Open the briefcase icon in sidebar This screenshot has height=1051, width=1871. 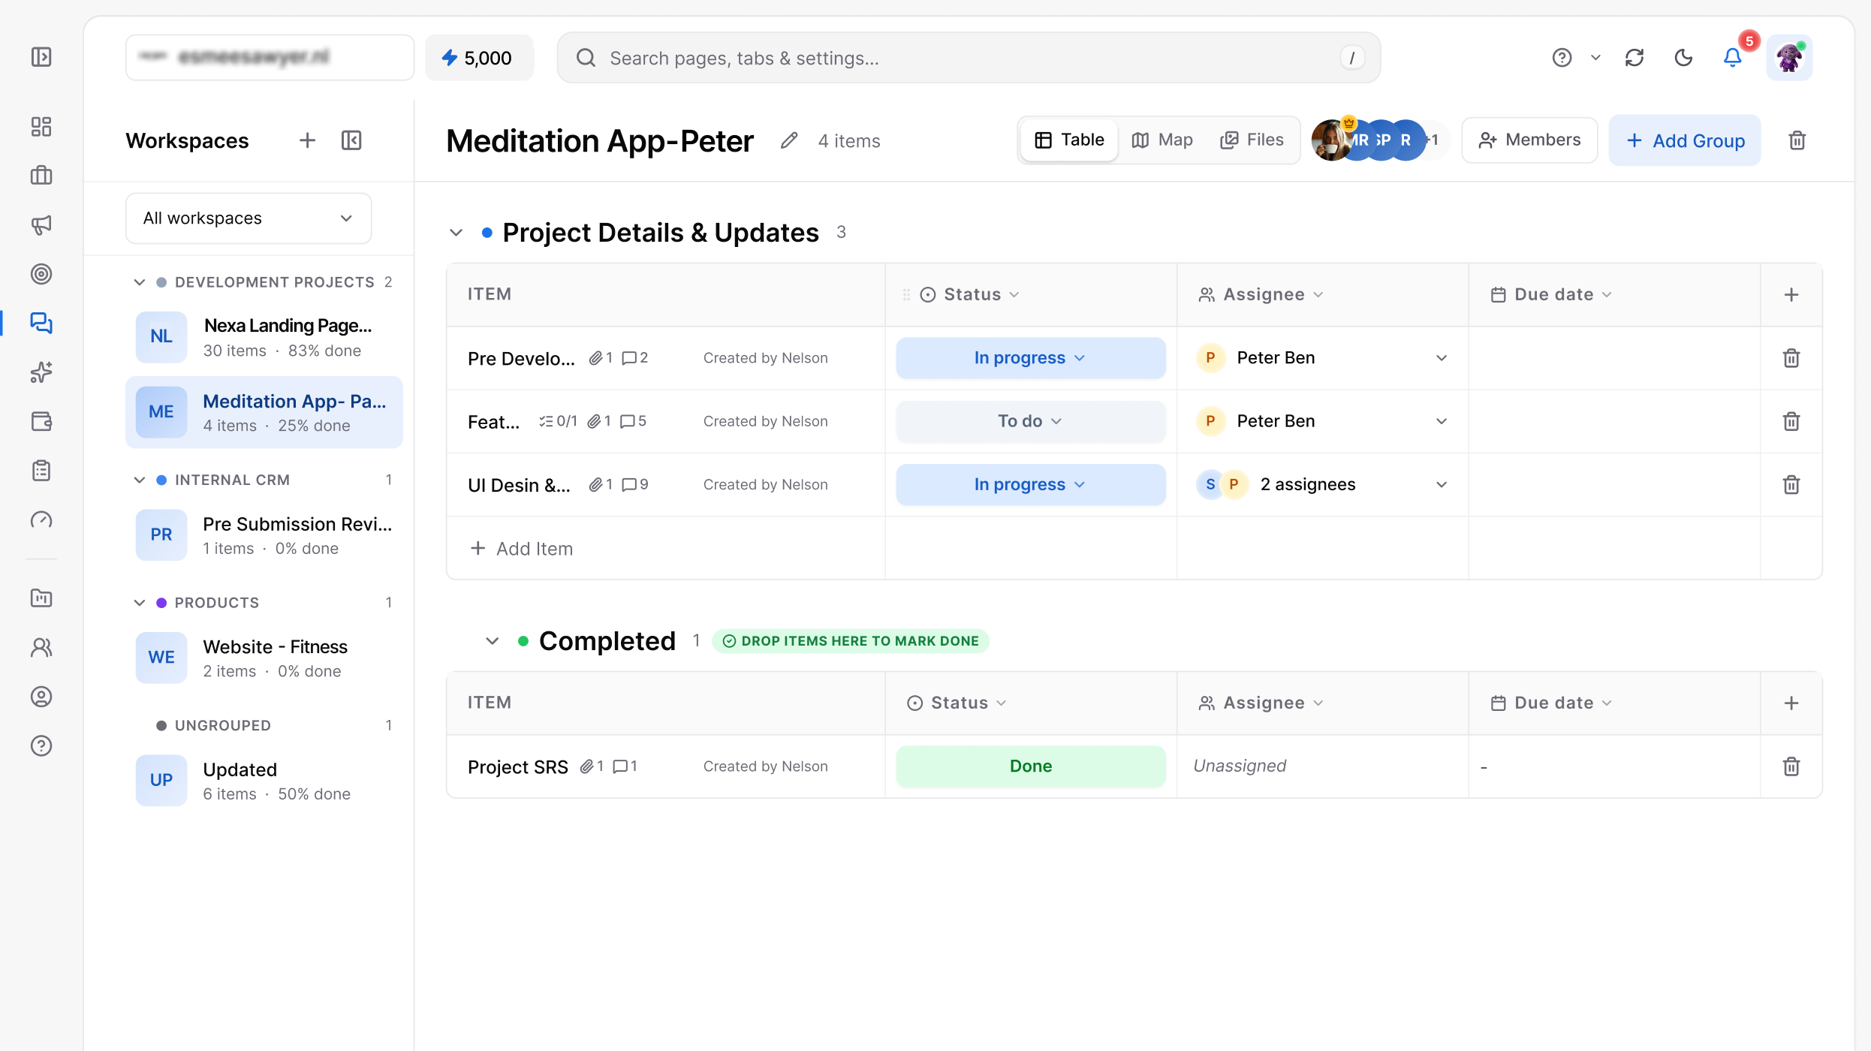[x=41, y=176]
